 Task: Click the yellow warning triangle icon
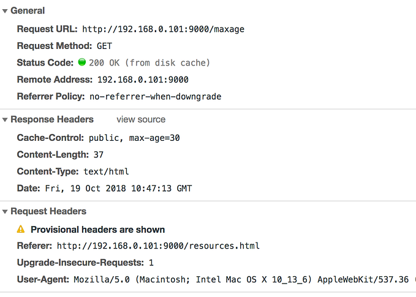coord(21,229)
